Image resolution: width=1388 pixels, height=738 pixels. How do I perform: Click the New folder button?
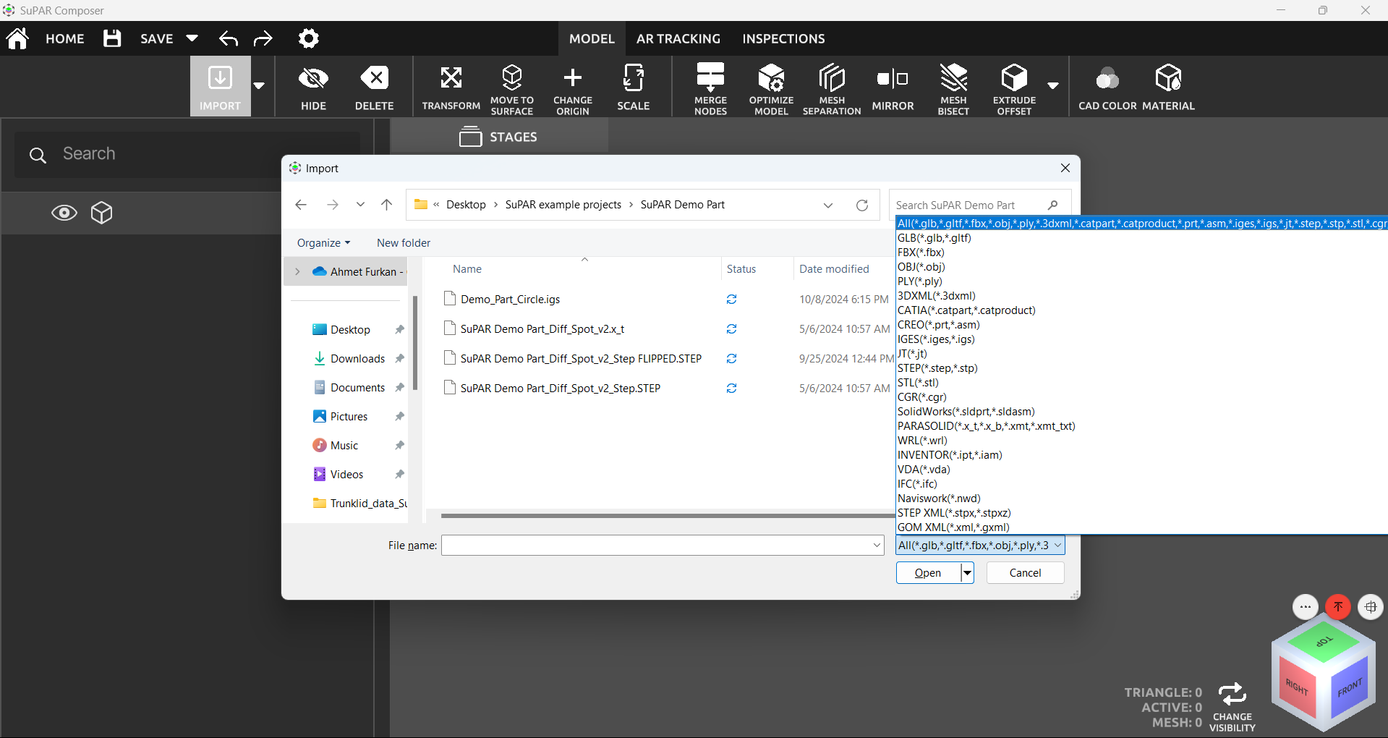point(404,243)
